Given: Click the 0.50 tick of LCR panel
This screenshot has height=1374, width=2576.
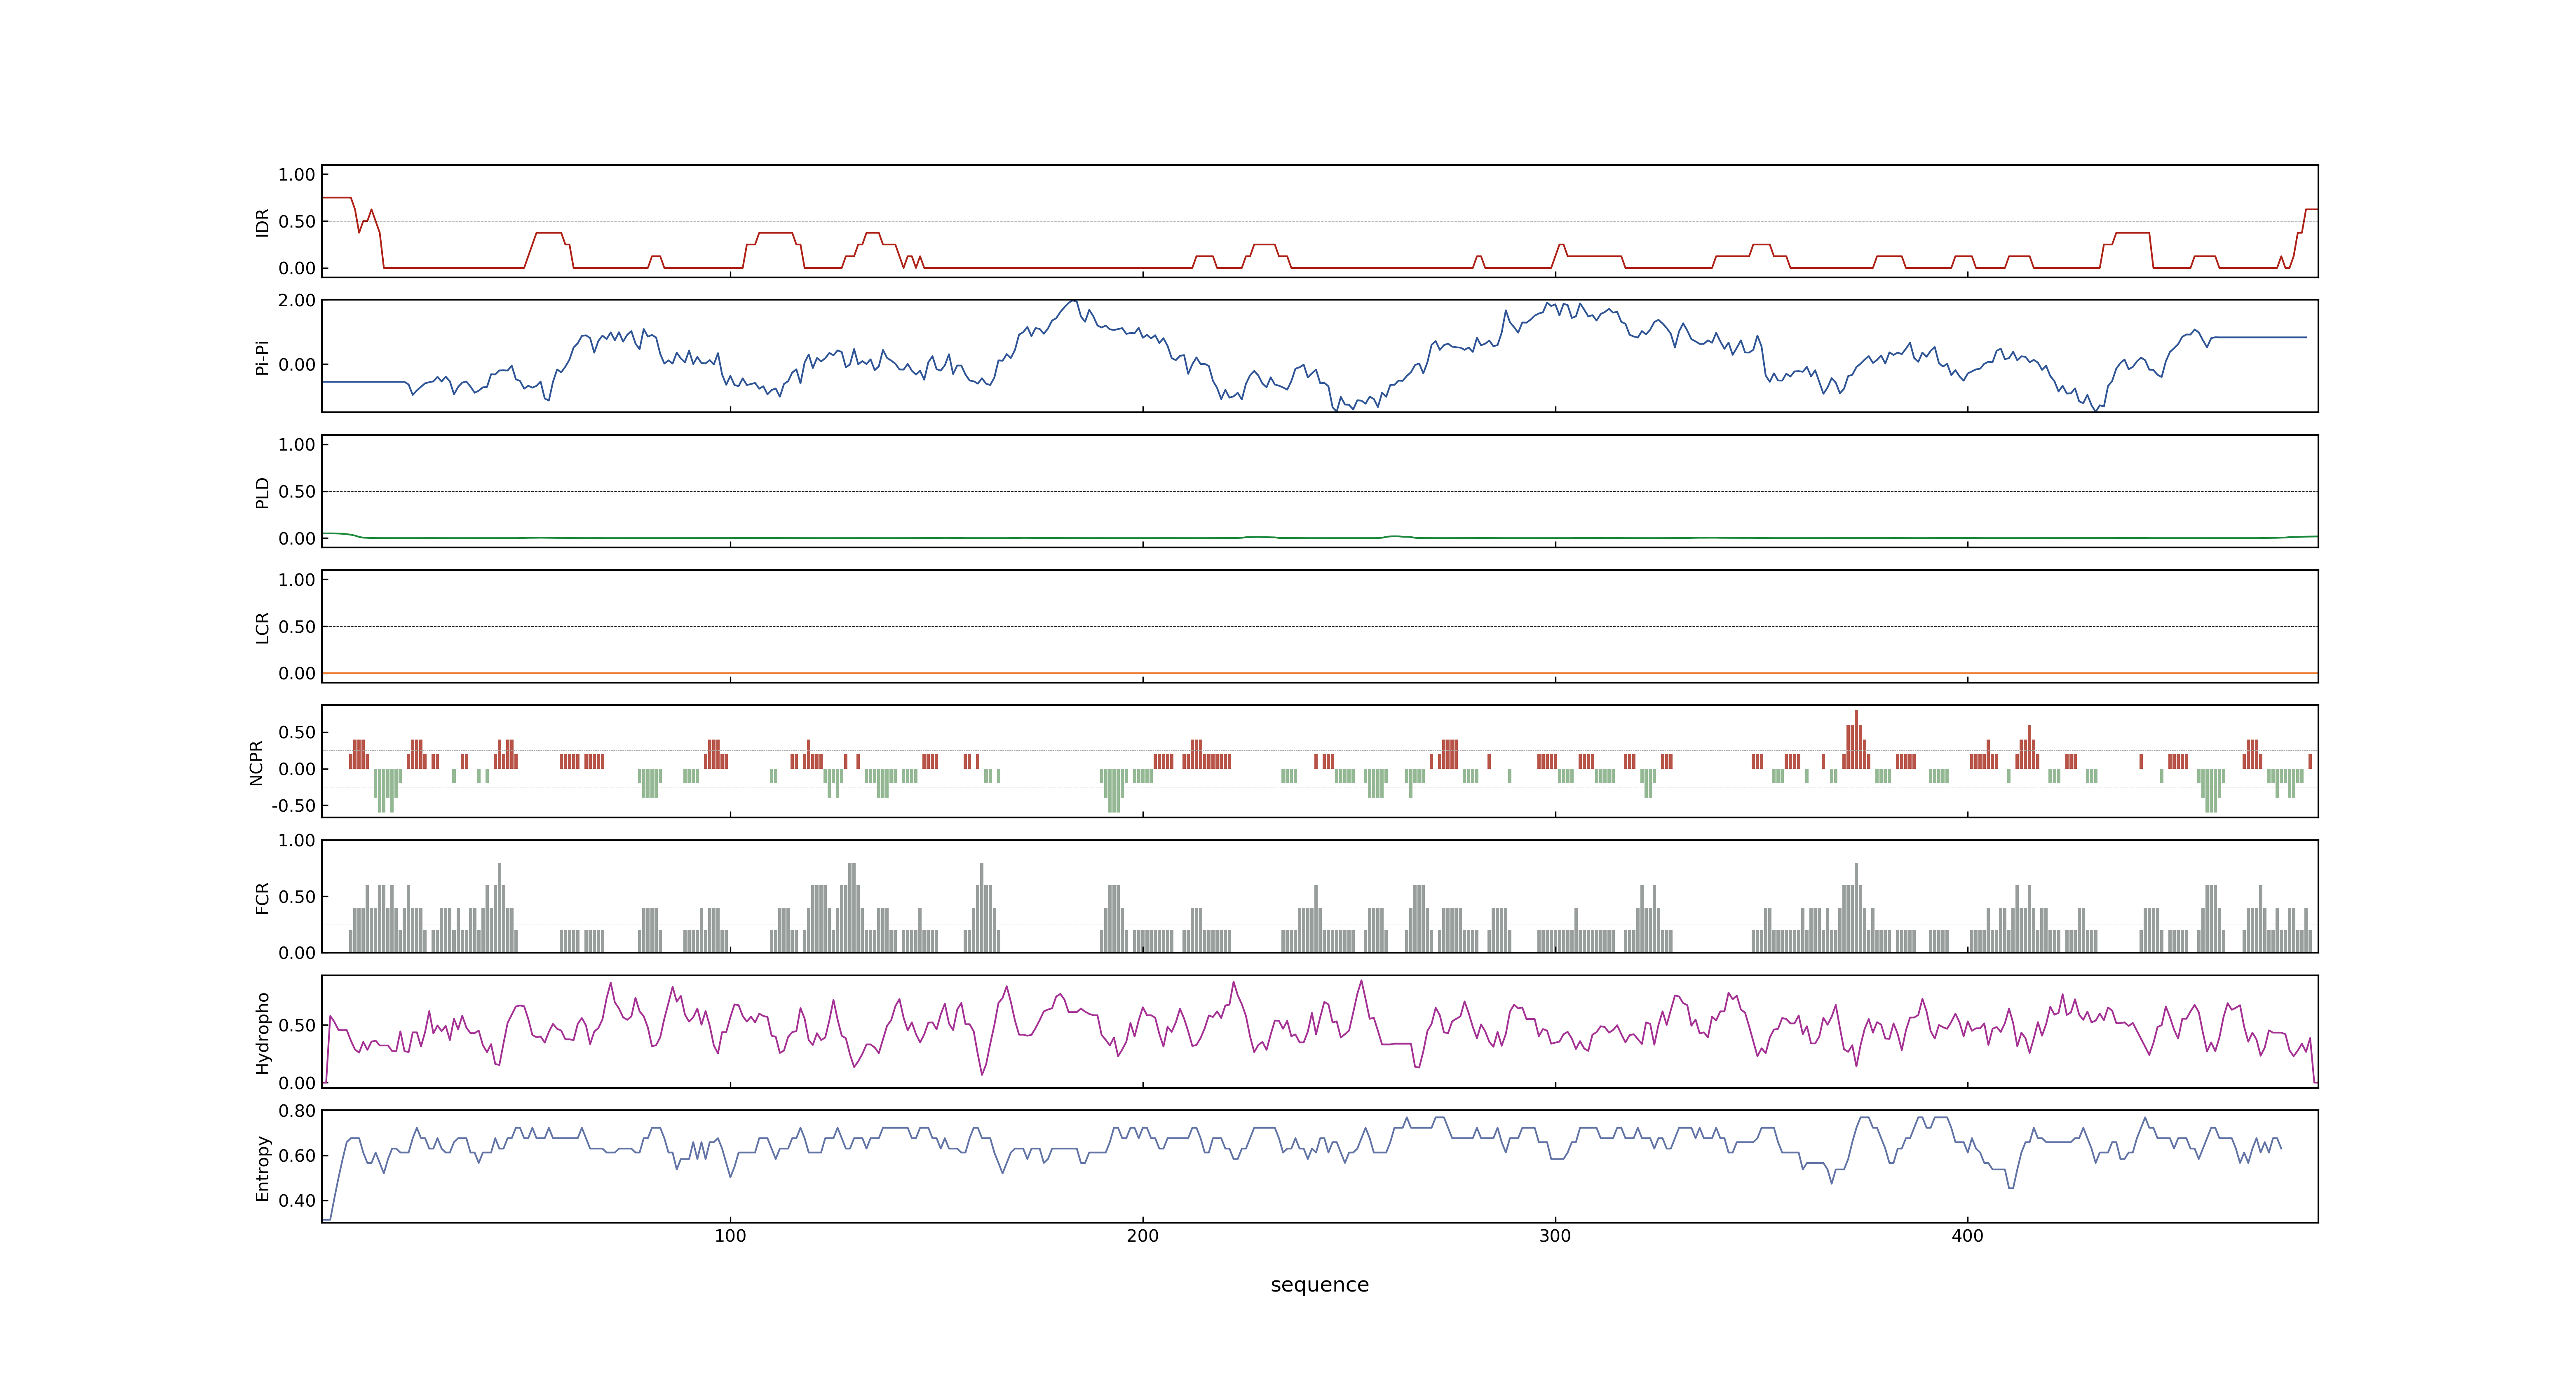Looking at the screenshot, I should [297, 627].
